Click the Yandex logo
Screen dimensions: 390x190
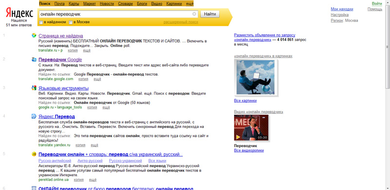coord(19,13)
